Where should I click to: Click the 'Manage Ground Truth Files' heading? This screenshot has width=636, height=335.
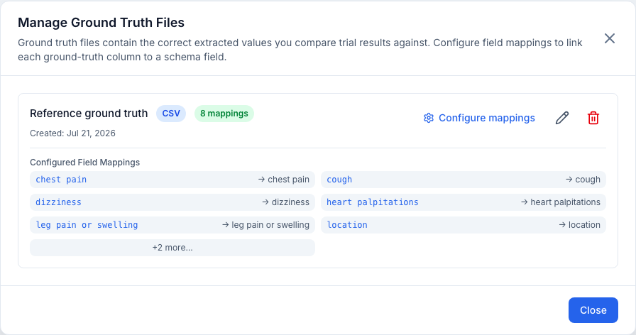click(101, 23)
